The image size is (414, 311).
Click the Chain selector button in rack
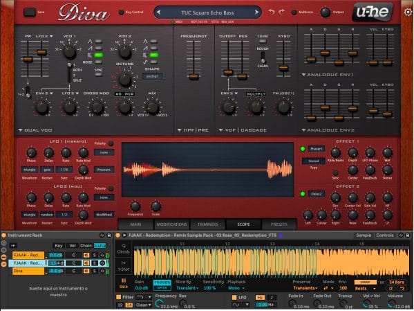click(86, 246)
